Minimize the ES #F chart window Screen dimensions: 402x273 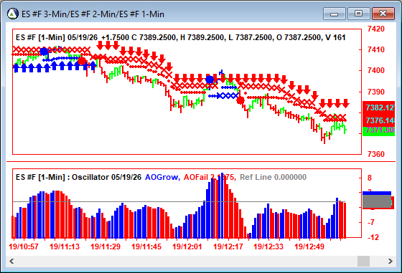tap(335, 14)
